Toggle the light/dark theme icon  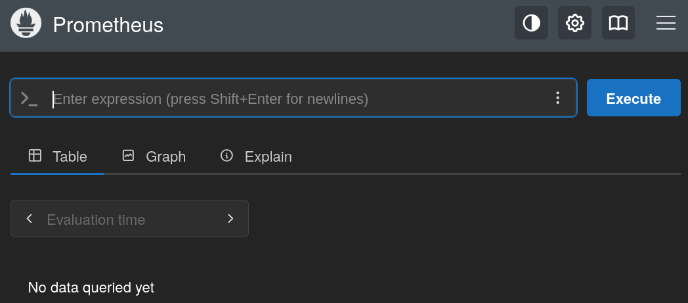coord(531,24)
